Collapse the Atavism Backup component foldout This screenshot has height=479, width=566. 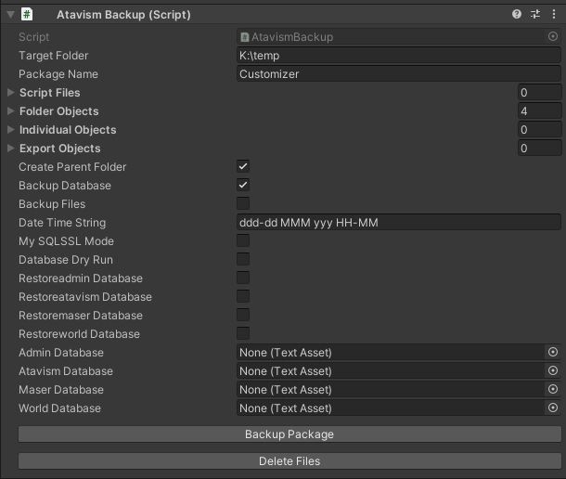coord(10,15)
